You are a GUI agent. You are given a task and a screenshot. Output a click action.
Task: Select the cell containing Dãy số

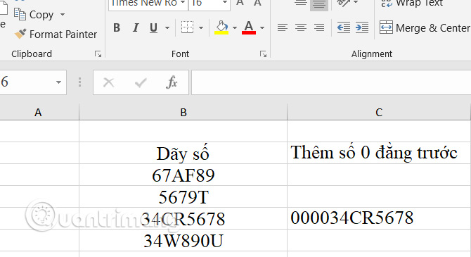(183, 153)
